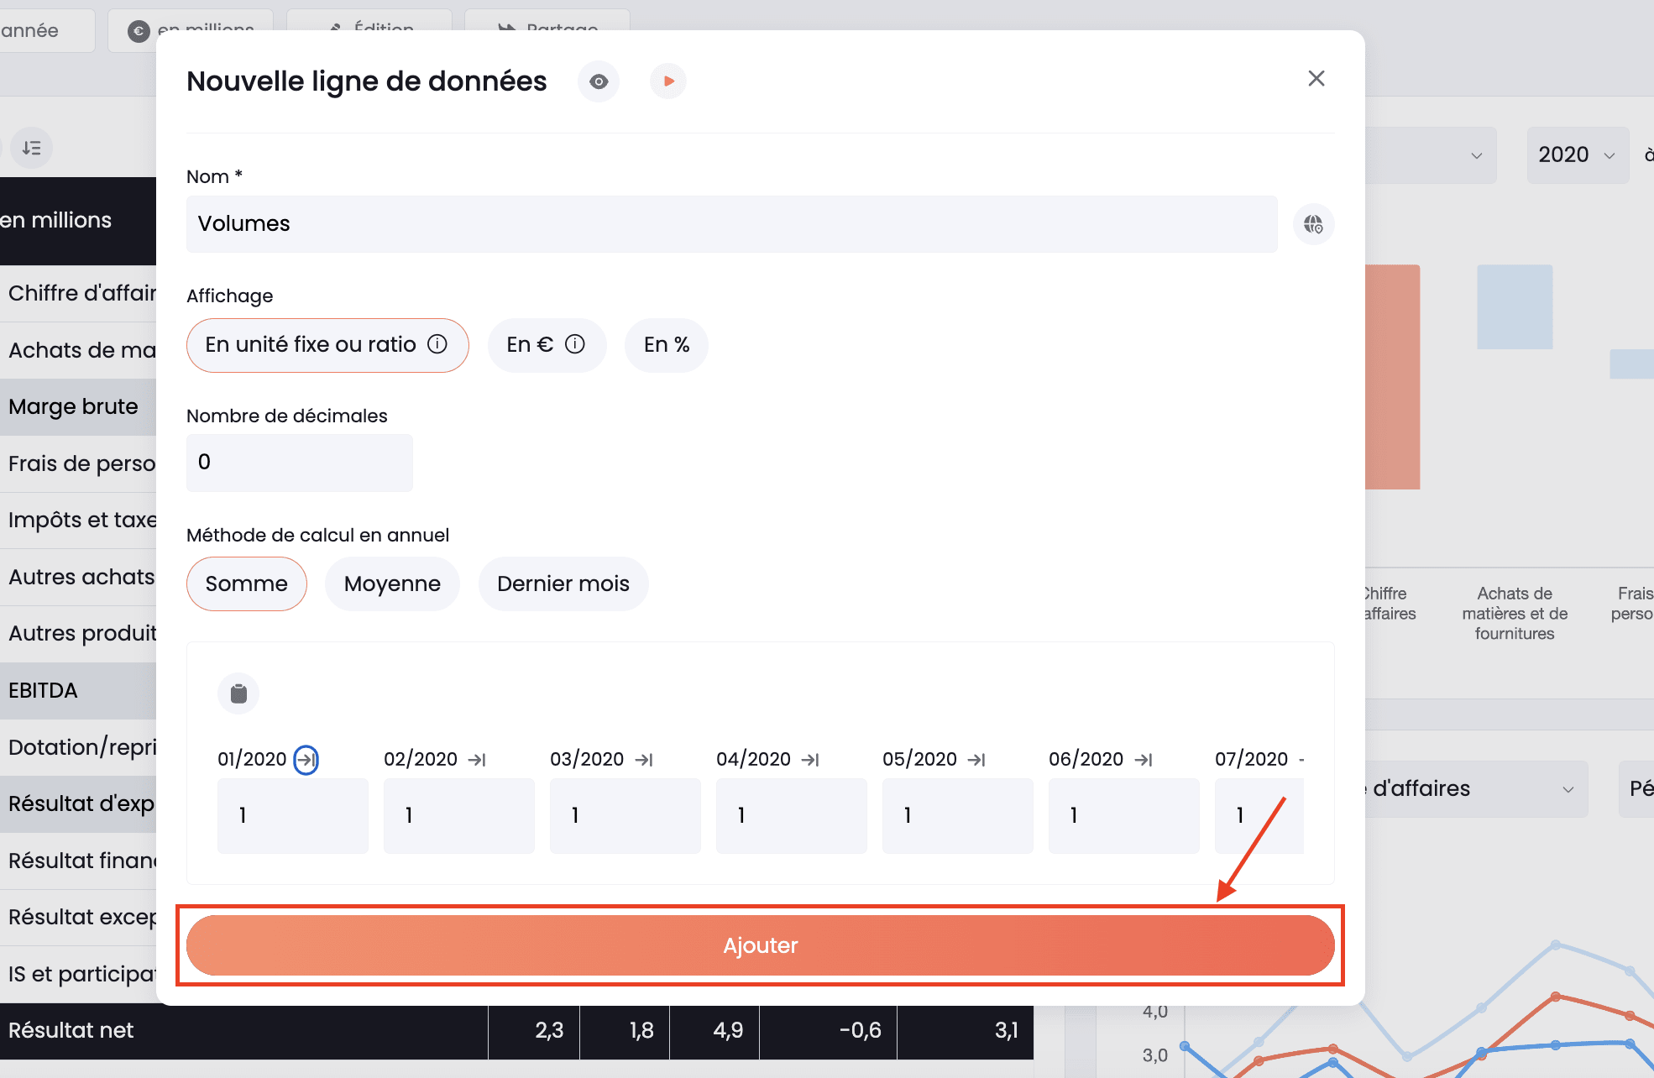
Task: Select the Autres produits row
Action: point(78,634)
